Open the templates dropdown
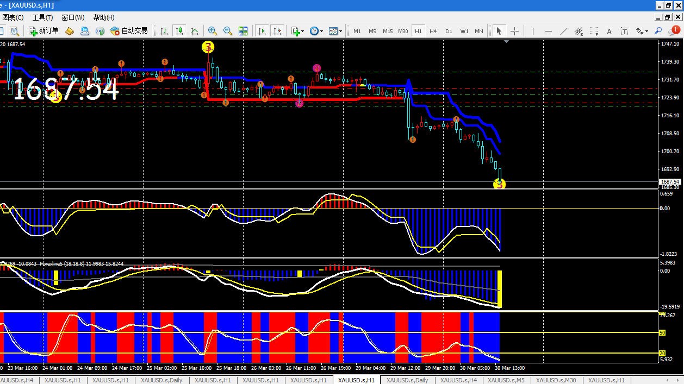 (x=335, y=31)
